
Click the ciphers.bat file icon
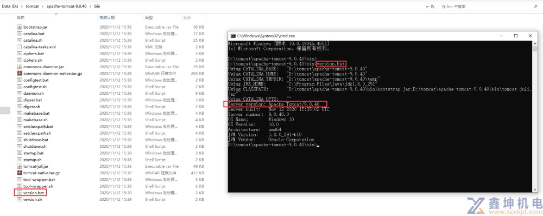click(x=20, y=54)
